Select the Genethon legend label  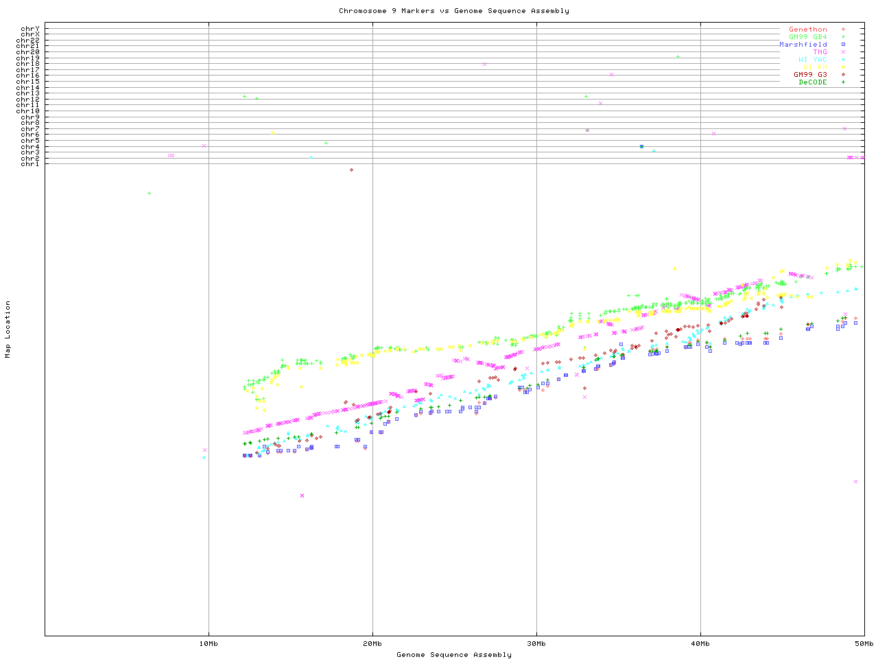coord(807,30)
